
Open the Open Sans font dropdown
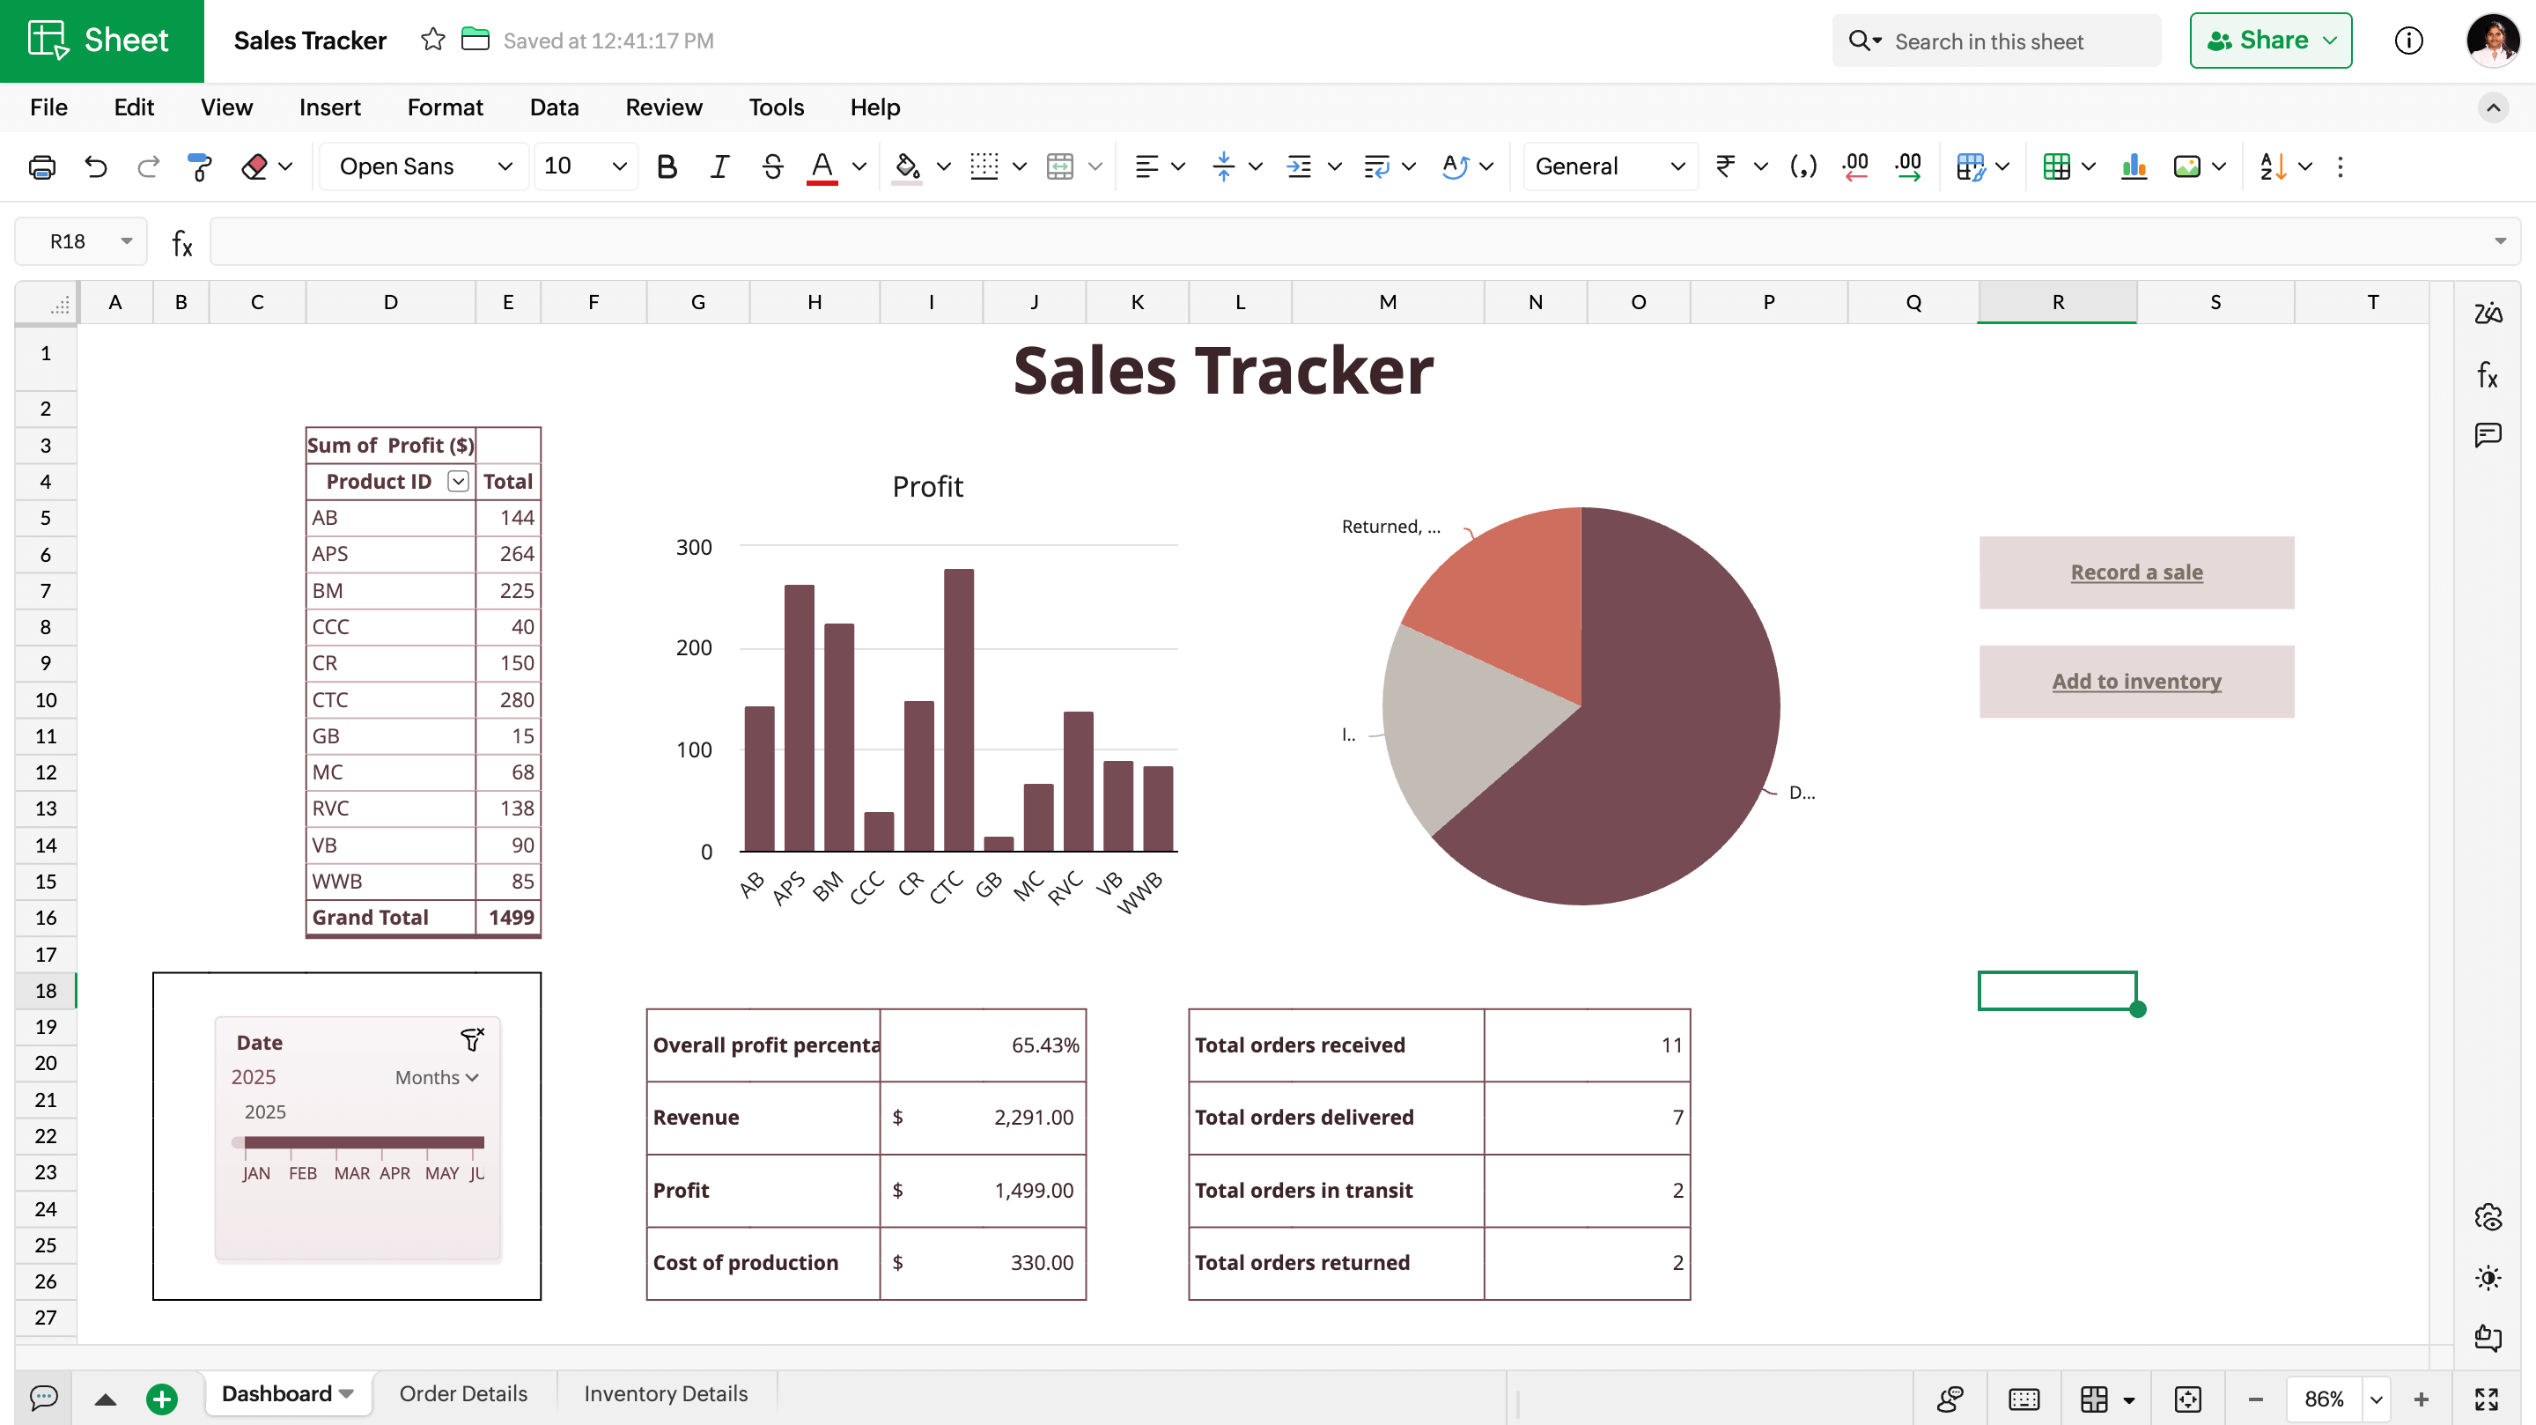[424, 166]
